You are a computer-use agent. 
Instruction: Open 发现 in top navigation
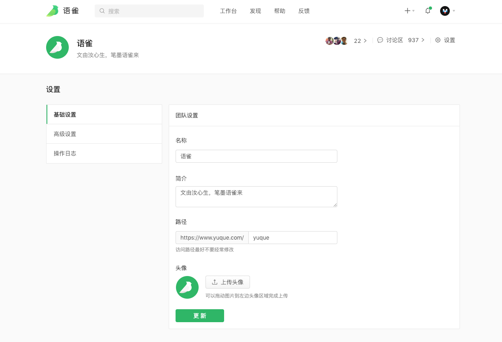[x=255, y=11]
